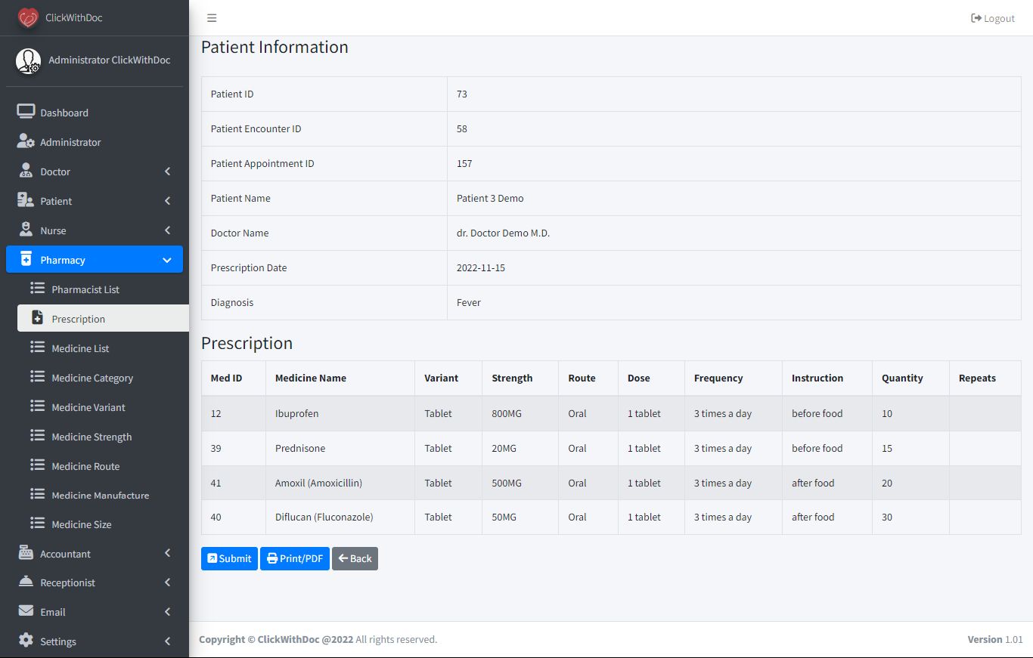Click the Print/PDF button
The image size is (1033, 658).
point(295,558)
